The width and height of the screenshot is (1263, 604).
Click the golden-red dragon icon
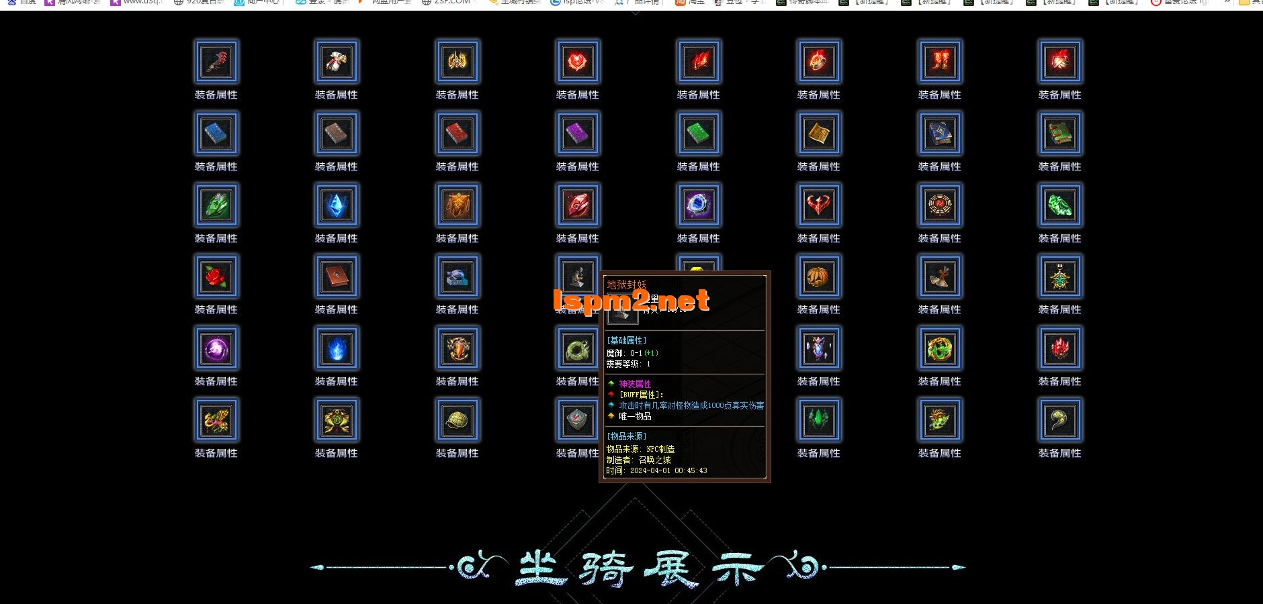216,420
